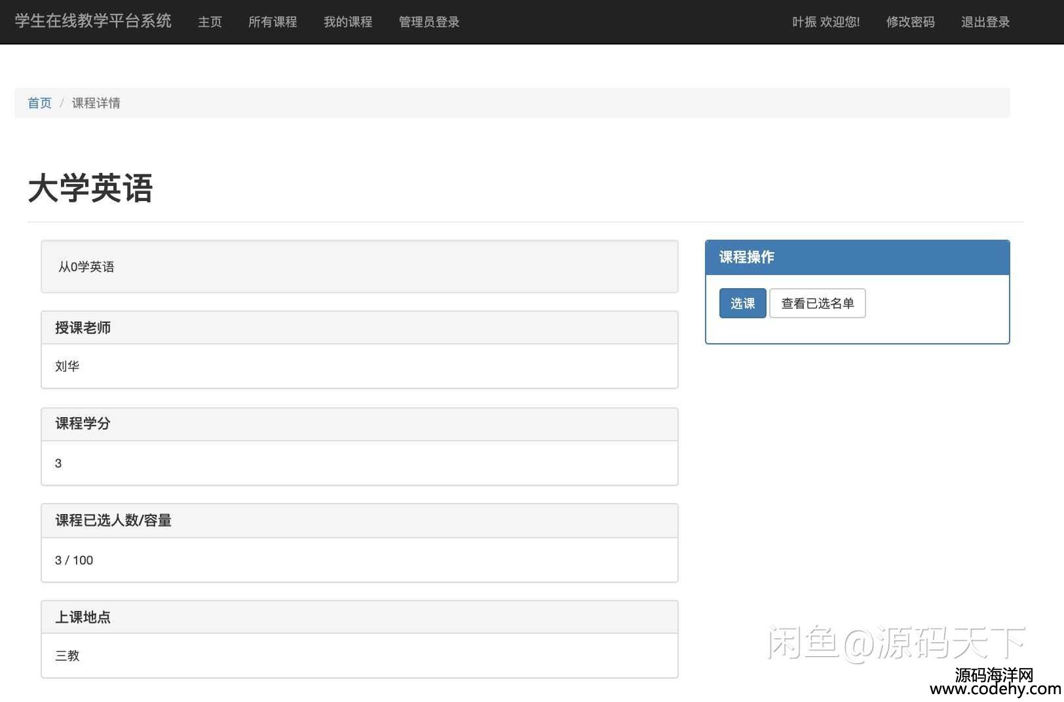
Task: Click the credit value 3
Action: pos(58,463)
